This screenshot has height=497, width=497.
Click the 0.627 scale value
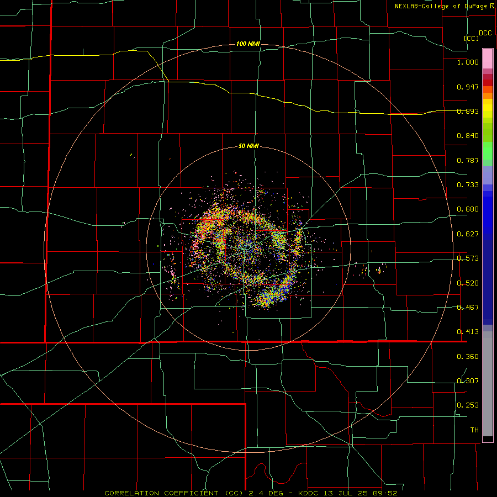point(468,234)
